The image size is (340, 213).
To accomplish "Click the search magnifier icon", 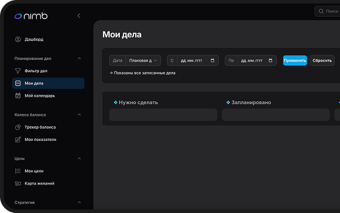I will (321, 11).
